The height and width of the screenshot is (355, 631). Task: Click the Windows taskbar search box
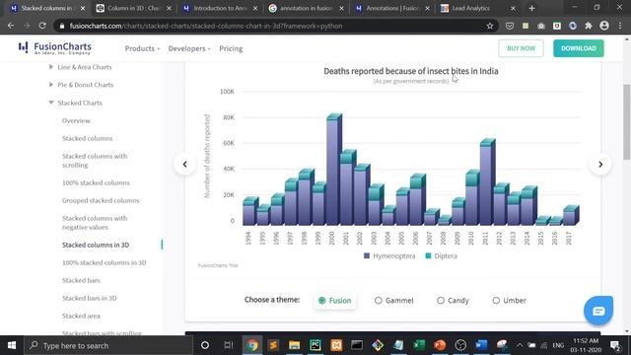108,345
